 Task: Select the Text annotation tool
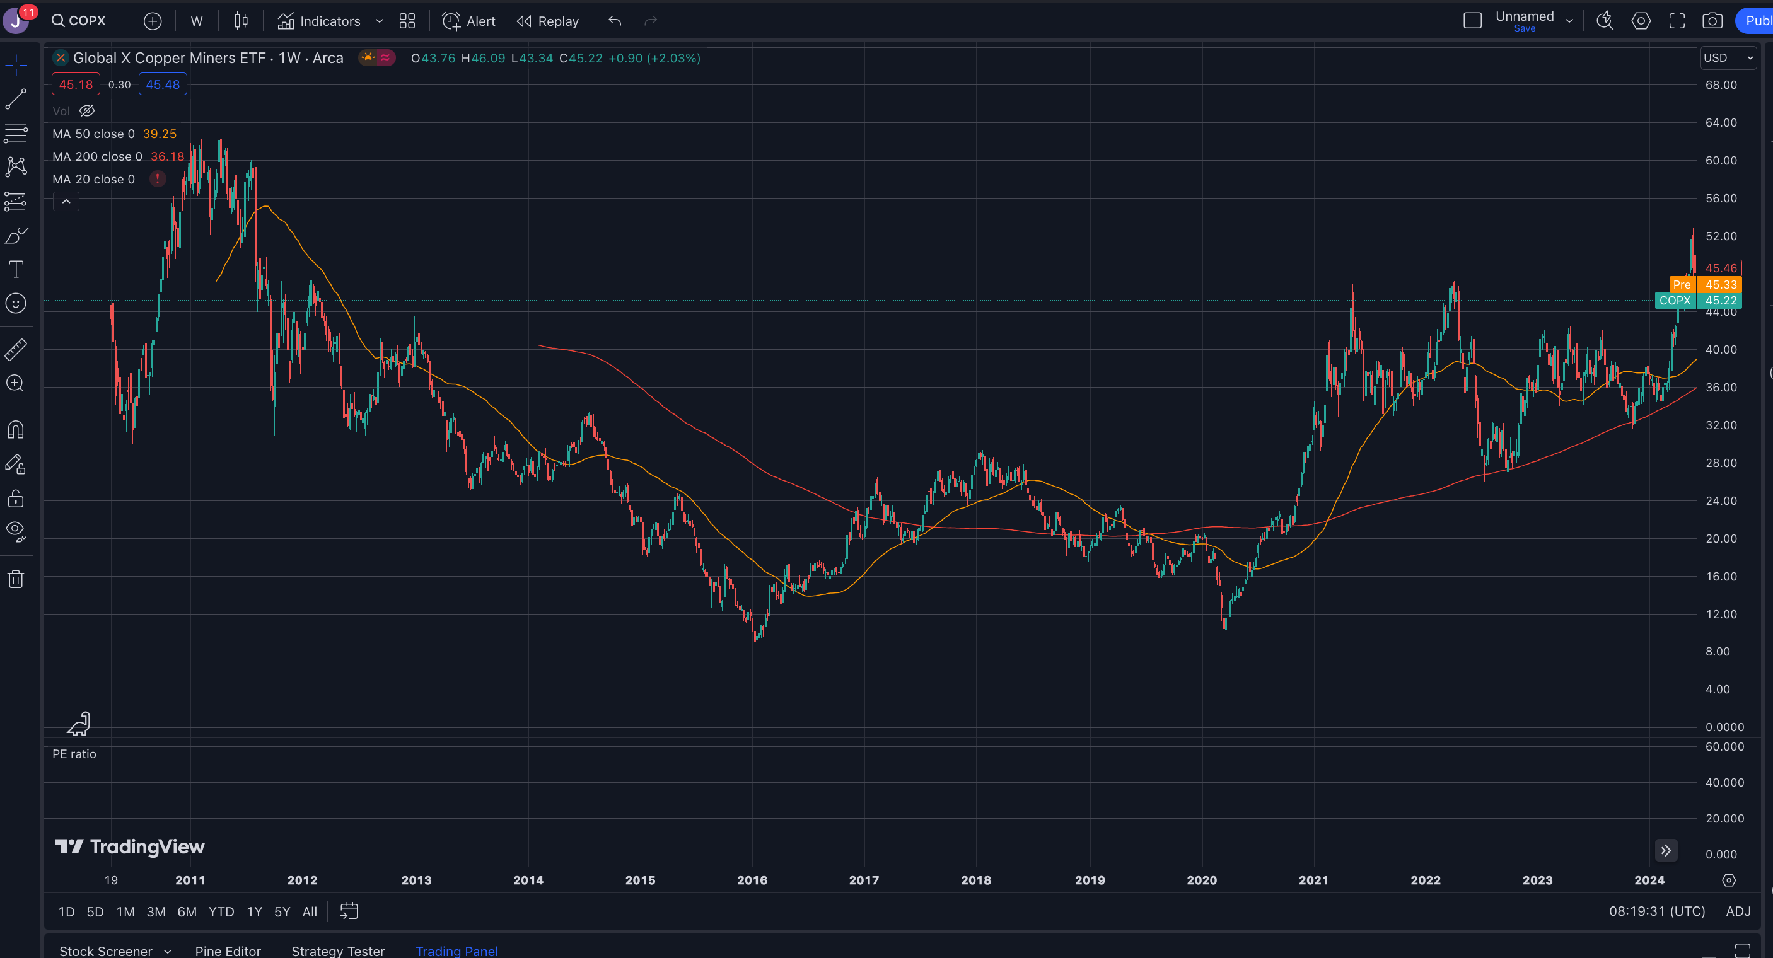click(16, 269)
